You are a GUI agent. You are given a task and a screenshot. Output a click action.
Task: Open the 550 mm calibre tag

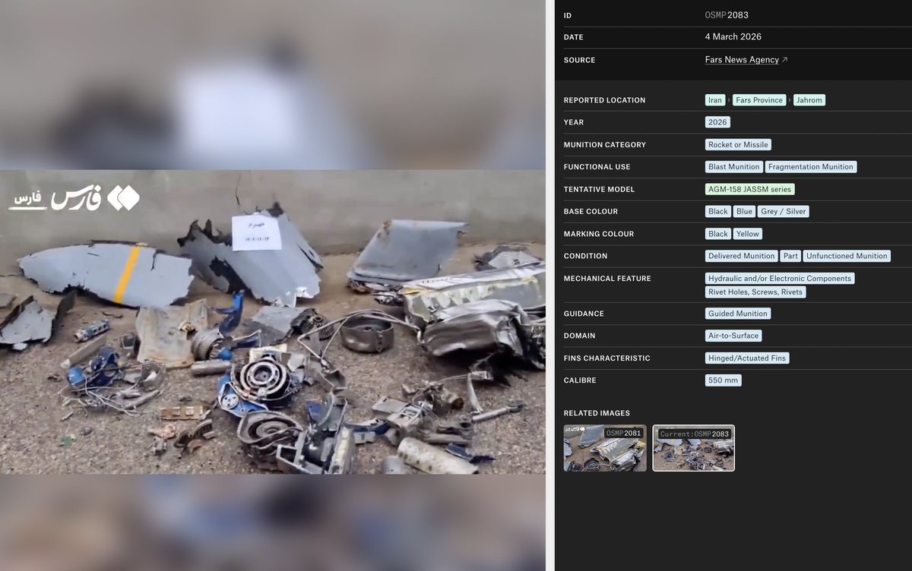coord(722,380)
